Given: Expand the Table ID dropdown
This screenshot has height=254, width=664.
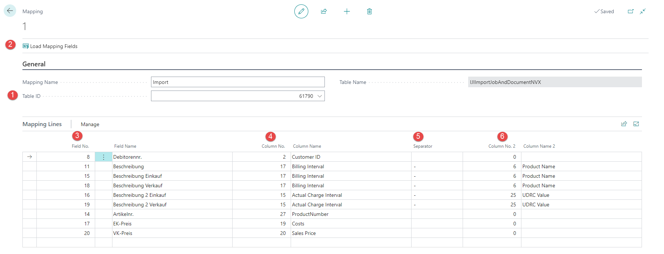Looking at the screenshot, I should [x=320, y=96].
